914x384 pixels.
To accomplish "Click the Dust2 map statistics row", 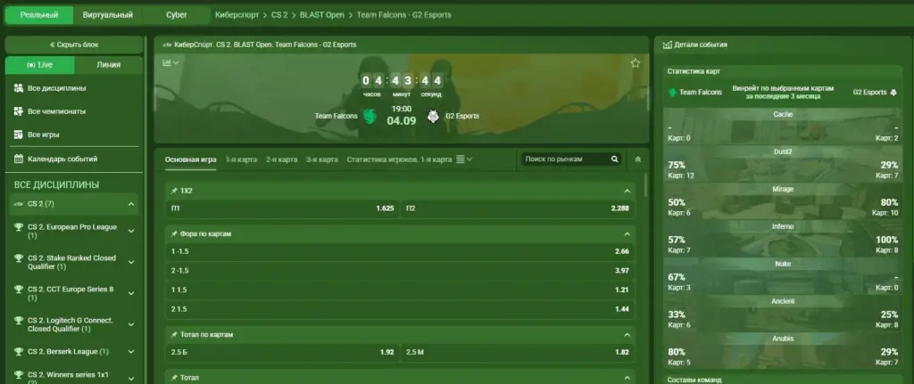I will point(783,164).
